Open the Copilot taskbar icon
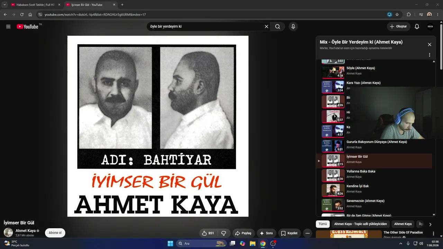This screenshot has height=249, width=443. 242,243
